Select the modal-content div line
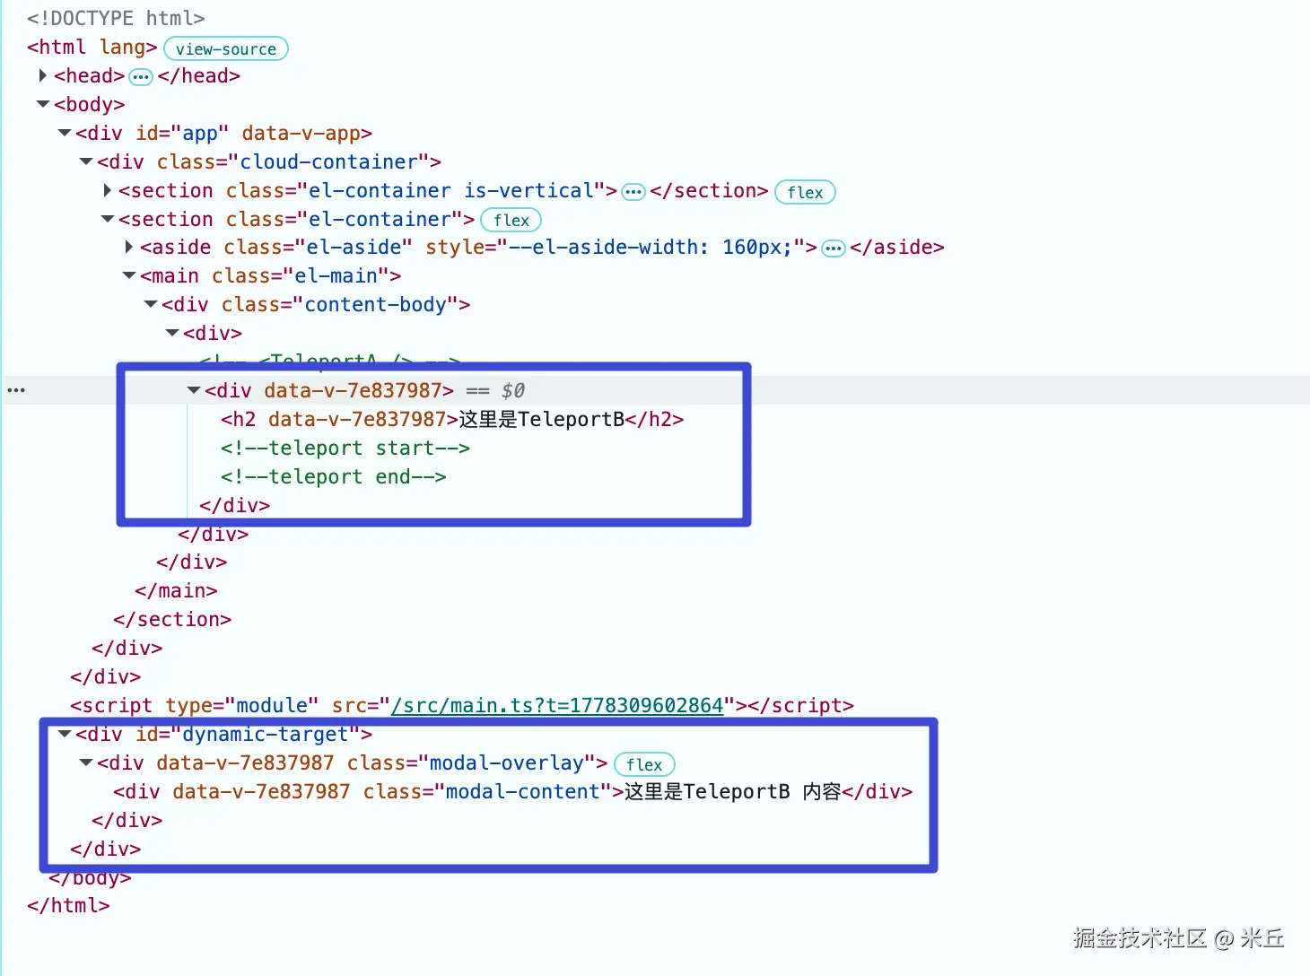The height and width of the screenshot is (976, 1310). pos(513,791)
